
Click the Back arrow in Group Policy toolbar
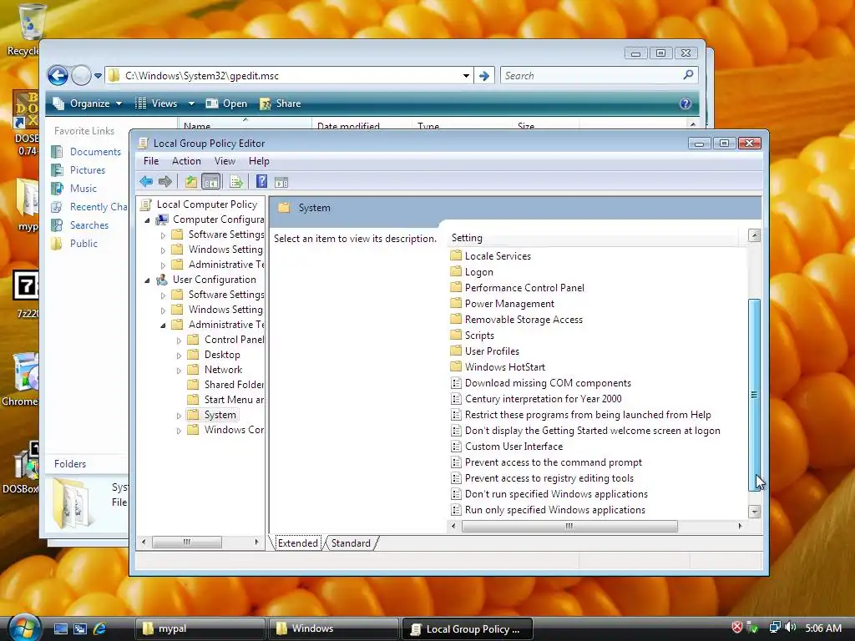coord(145,181)
